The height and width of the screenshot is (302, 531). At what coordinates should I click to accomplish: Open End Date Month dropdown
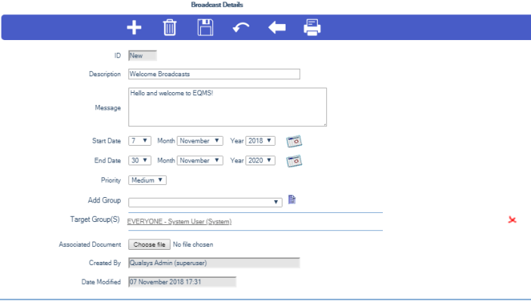point(200,160)
